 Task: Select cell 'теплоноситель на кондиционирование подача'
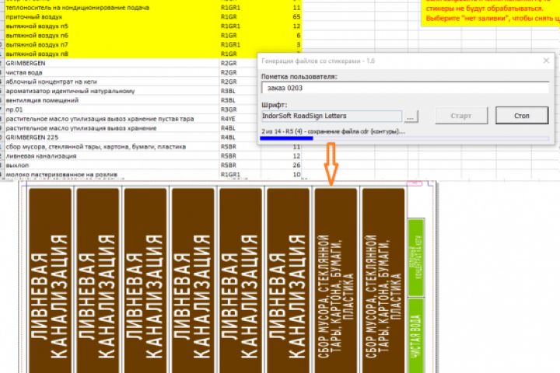pyautogui.click(x=112, y=8)
